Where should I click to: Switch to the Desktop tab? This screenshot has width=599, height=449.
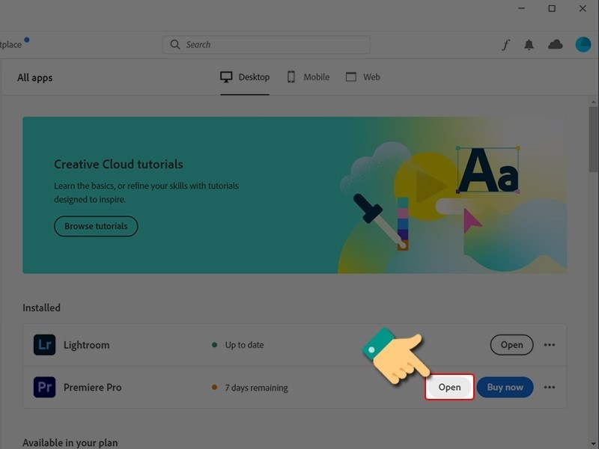245,77
